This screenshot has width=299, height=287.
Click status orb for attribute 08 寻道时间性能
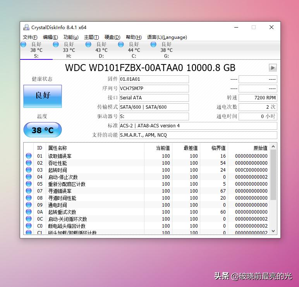(29, 198)
